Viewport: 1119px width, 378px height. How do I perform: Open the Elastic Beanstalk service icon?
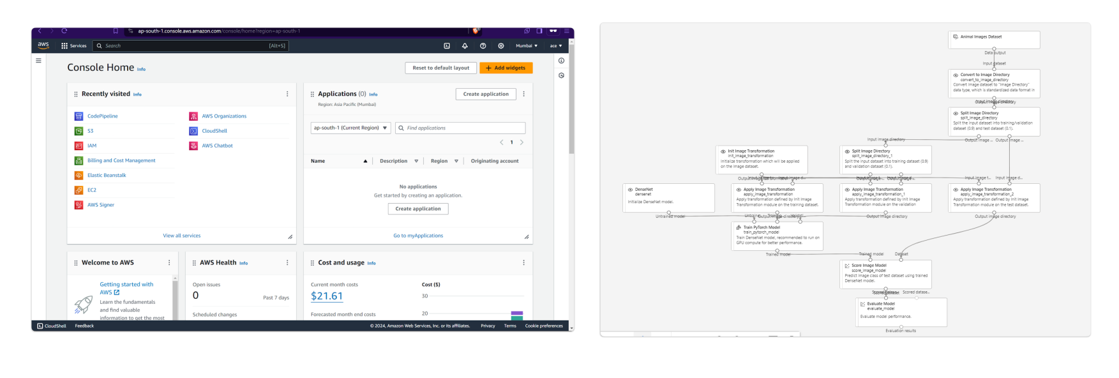pos(79,176)
